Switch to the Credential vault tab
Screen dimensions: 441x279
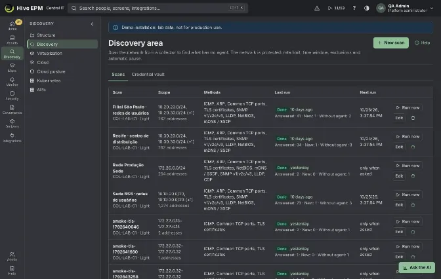pyautogui.click(x=148, y=75)
